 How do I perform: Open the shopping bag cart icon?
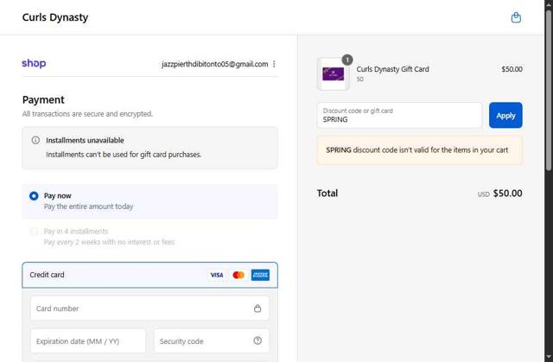click(x=516, y=17)
